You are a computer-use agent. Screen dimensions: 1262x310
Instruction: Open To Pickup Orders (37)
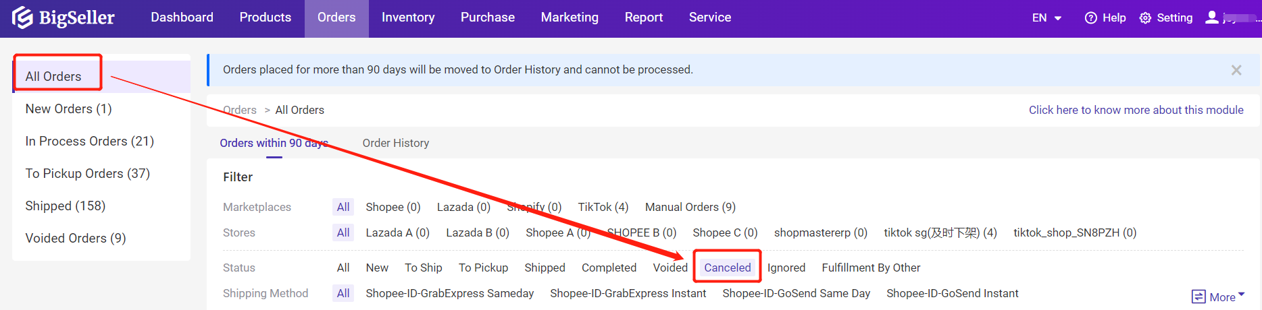click(x=101, y=173)
